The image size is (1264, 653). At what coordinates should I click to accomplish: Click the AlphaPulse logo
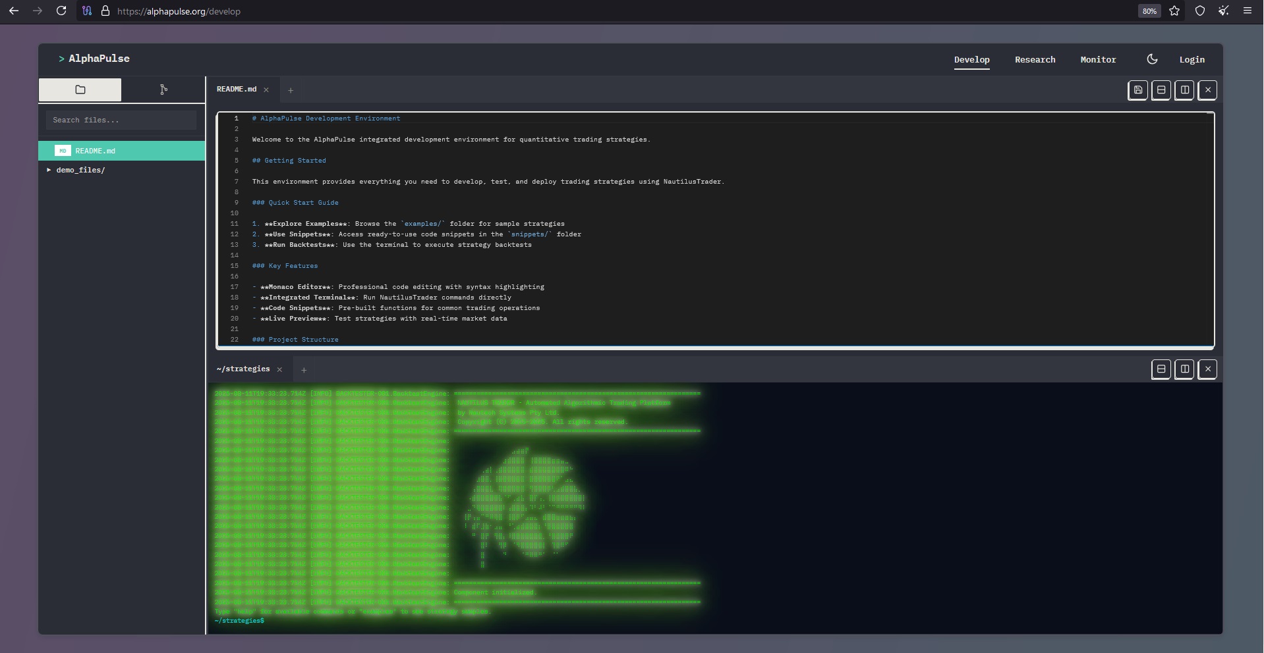coord(94,59)
